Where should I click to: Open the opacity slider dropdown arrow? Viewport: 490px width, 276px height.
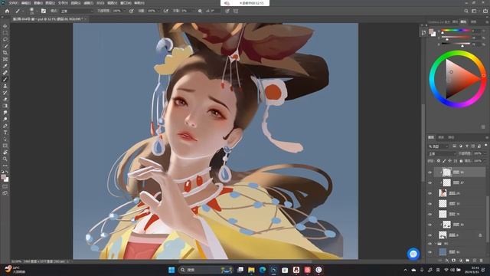(x=125, y=11)
